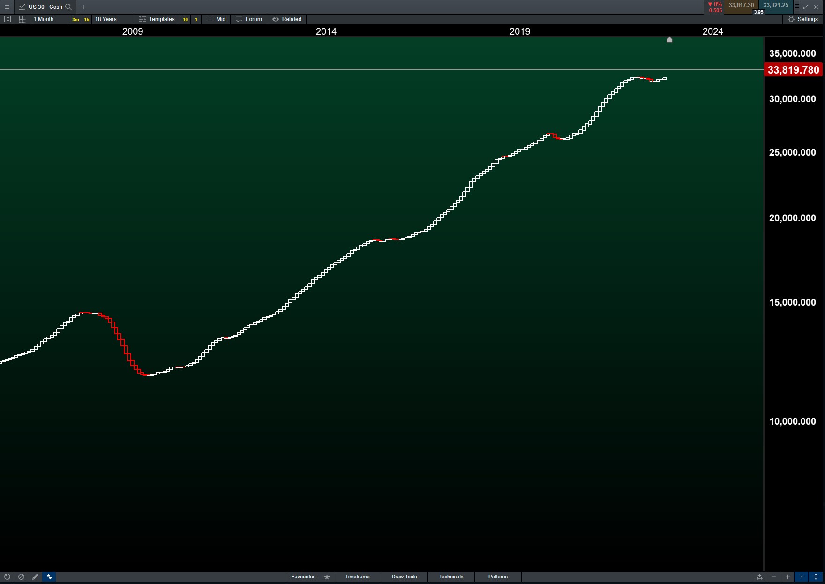Open the hamburger main menu
Screen dimensions: 825x584
7,7
